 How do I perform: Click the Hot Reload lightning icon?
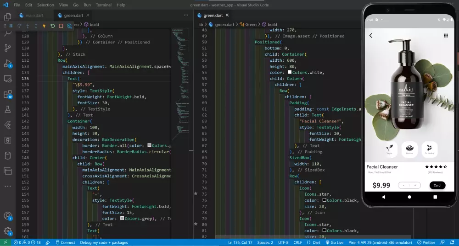(44, 26)
